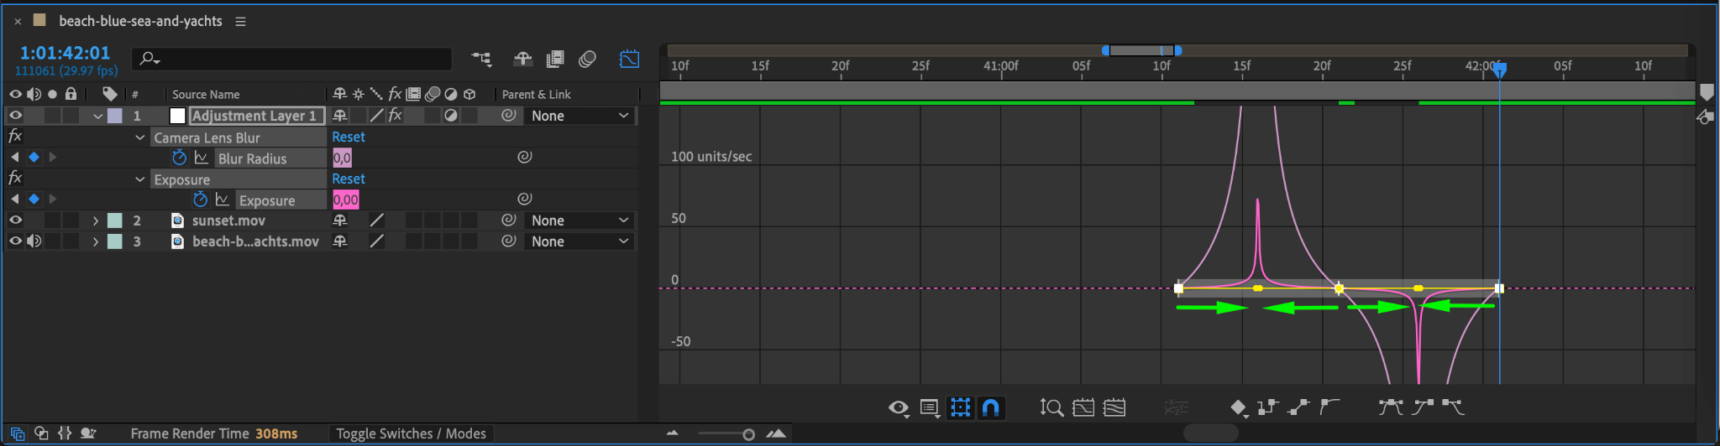
Task: Convert selected keyframes to Hold
Action: (1268, 407)
